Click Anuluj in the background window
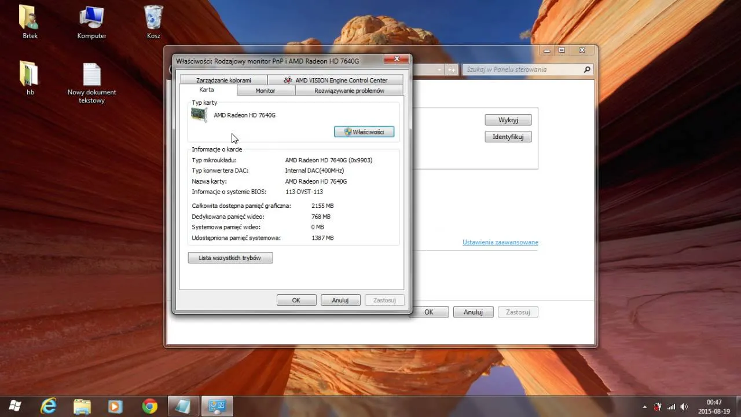 coord(473,312)
